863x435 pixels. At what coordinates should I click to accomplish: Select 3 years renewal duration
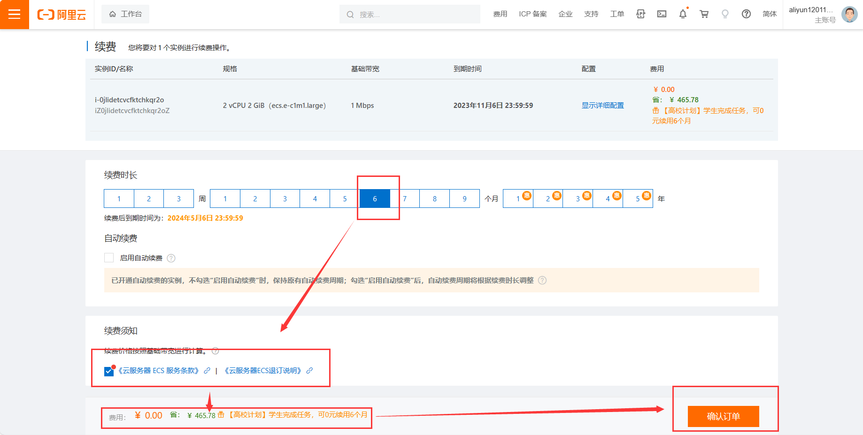coord(578,198)
